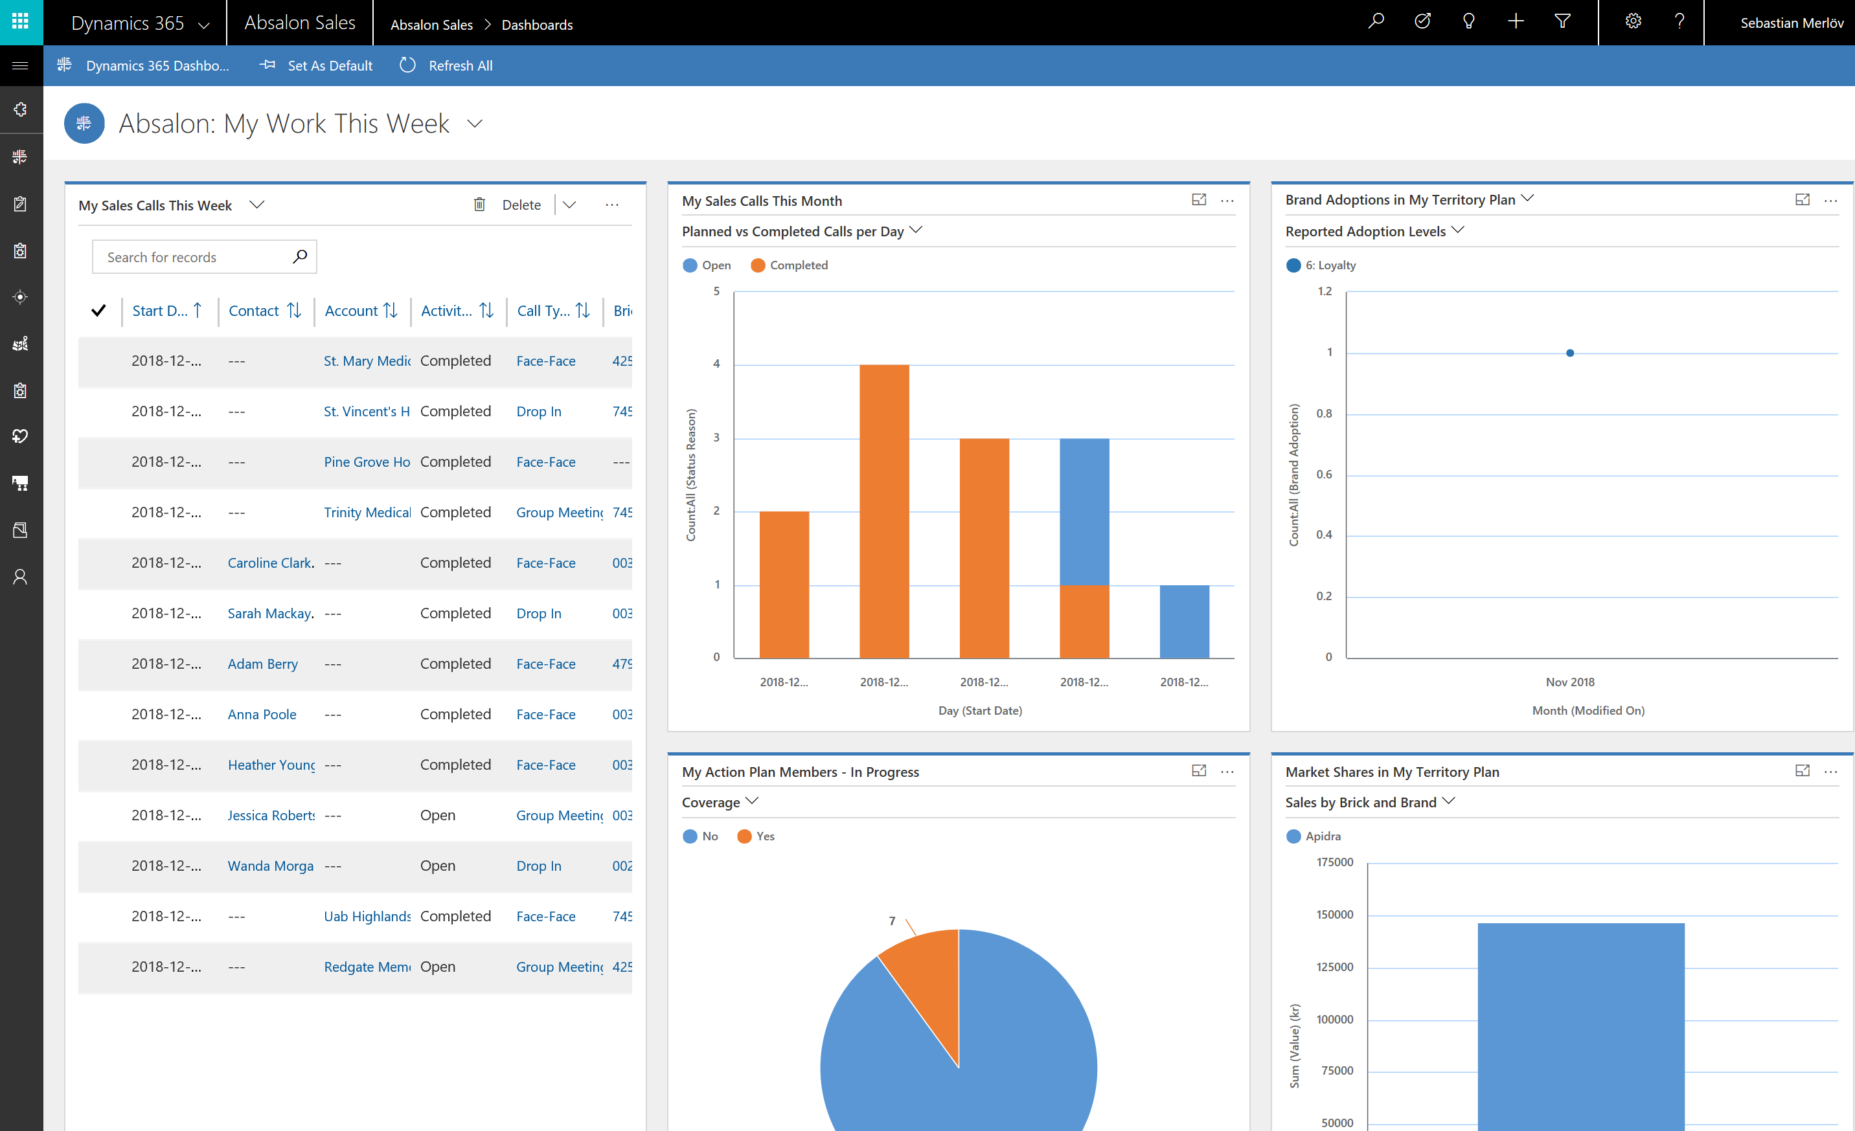Click the heart sidebar icon
Viewport: 1855px width, 1131px height.
coord(21,436)
